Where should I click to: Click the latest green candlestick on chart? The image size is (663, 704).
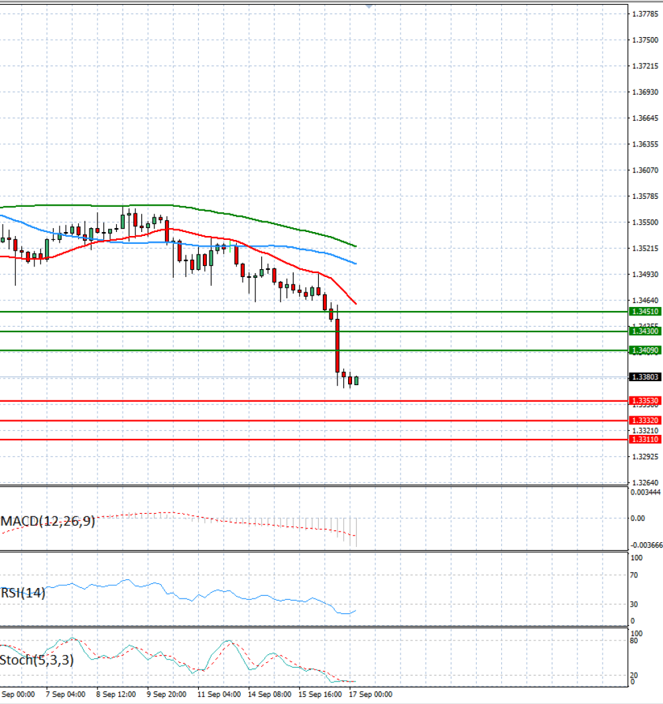pyautogui.click(x=357, y=381)
